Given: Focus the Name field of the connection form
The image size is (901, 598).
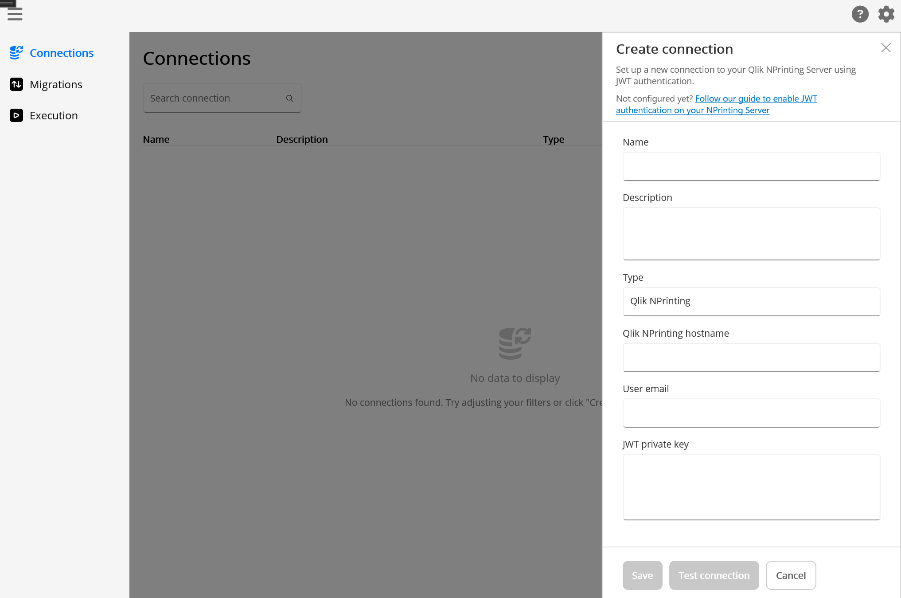Looking at the screenshot, I should click(x=751, y=166).
